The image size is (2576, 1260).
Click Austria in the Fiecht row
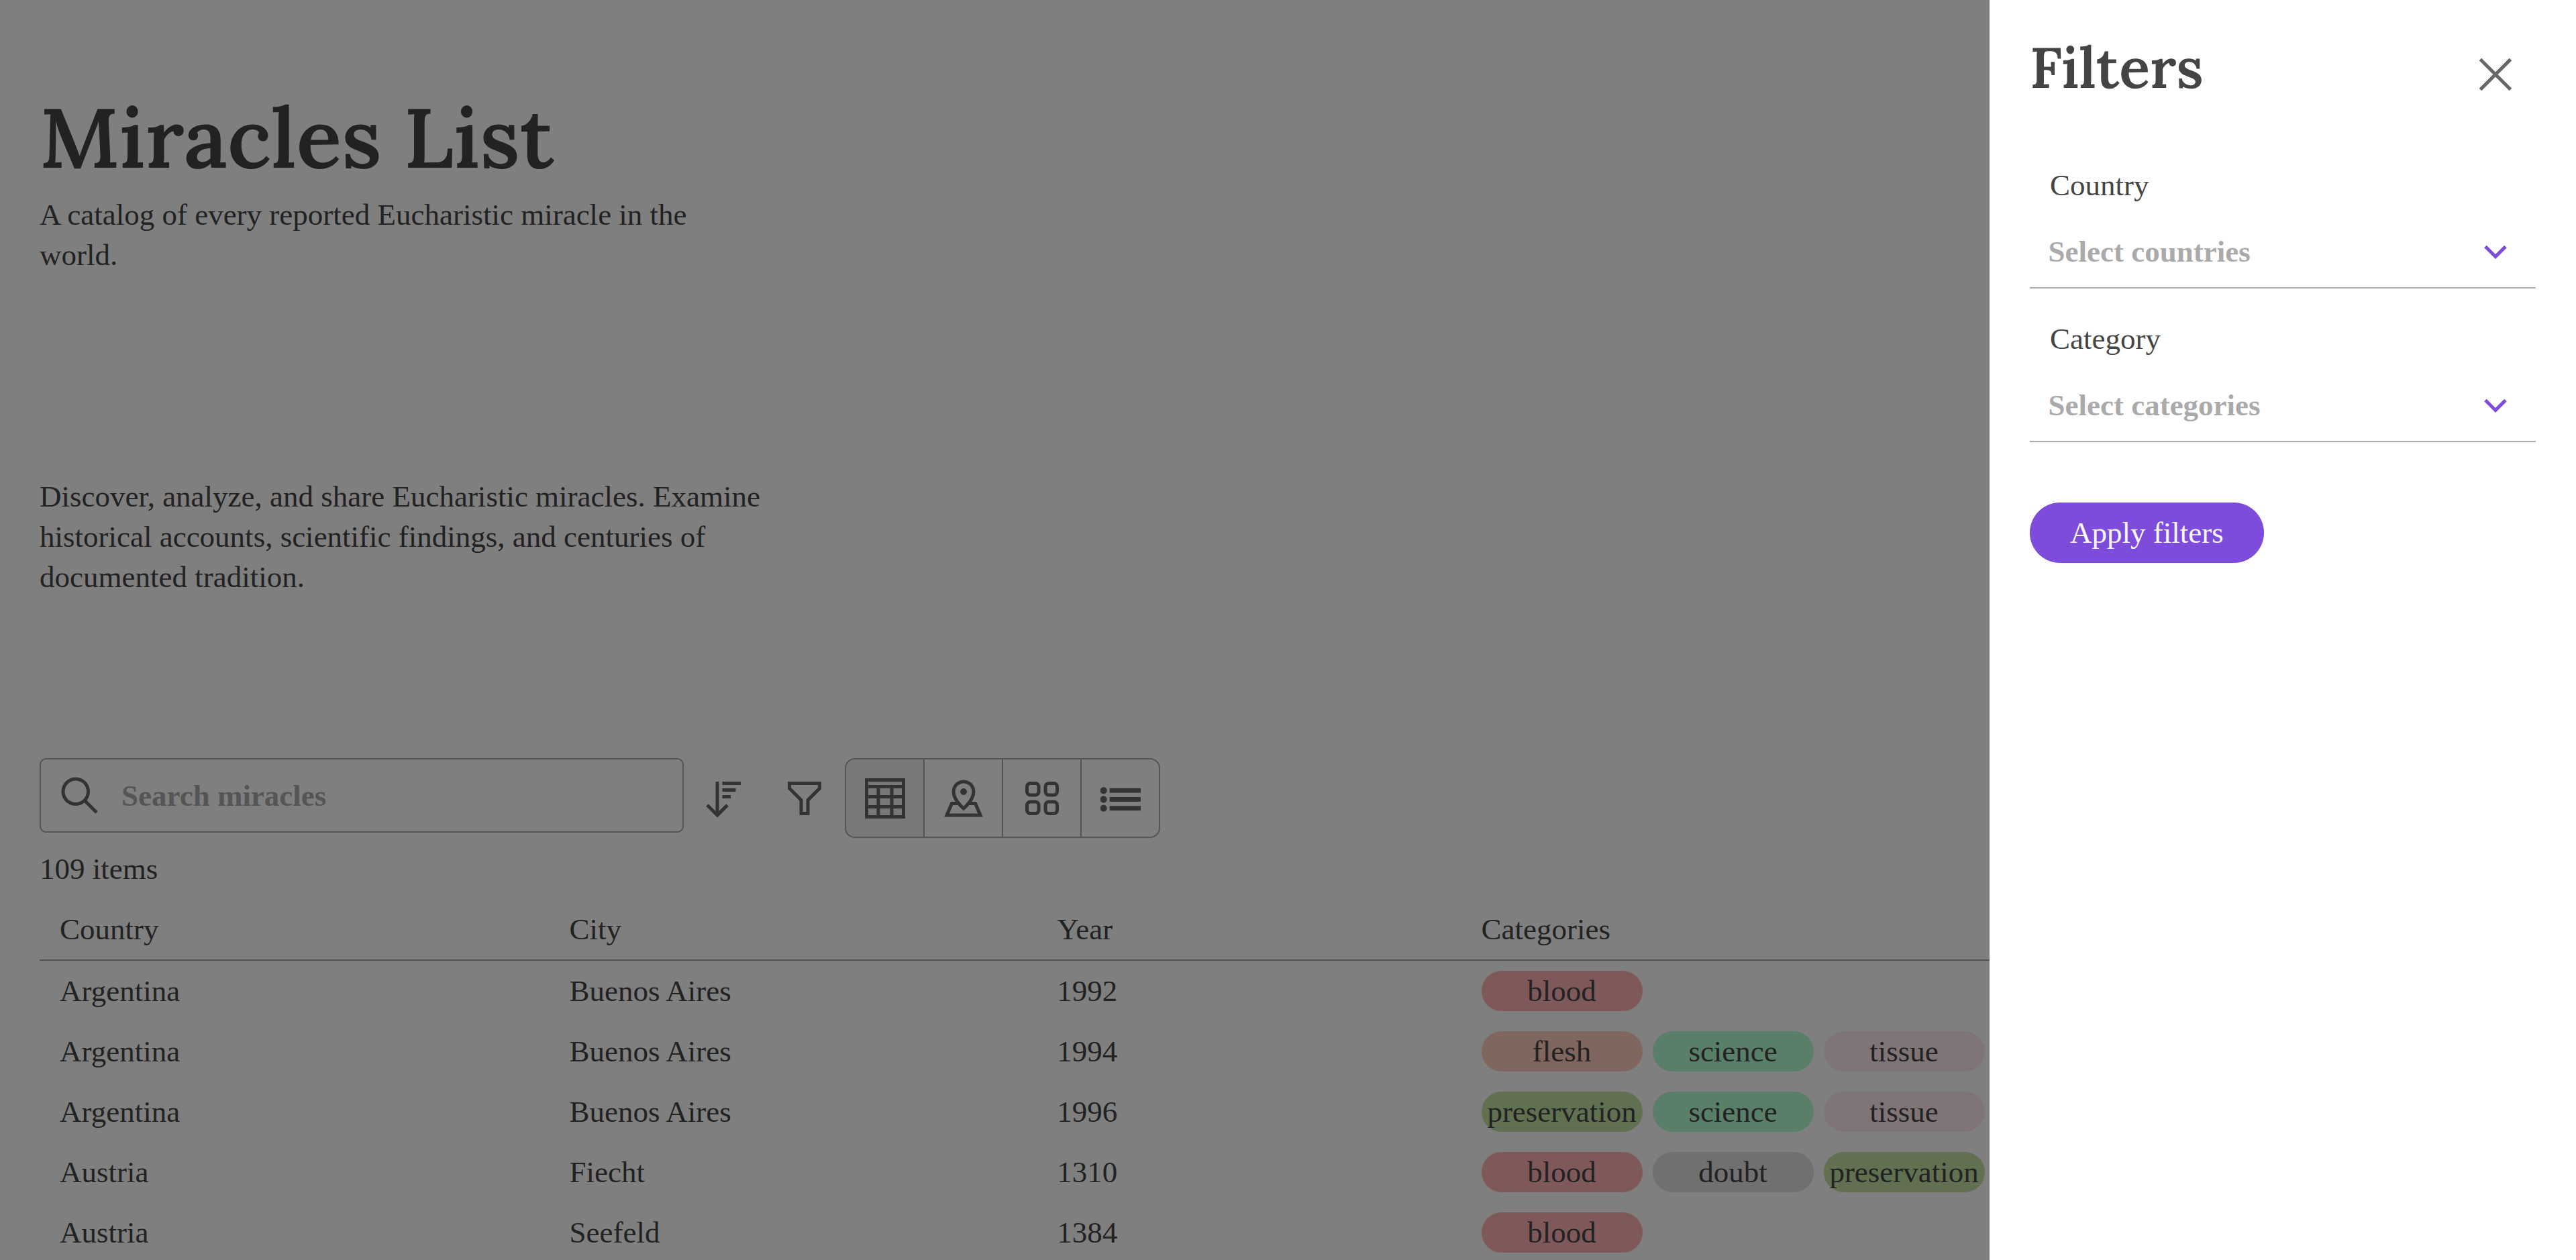[x=104, y=1172]
